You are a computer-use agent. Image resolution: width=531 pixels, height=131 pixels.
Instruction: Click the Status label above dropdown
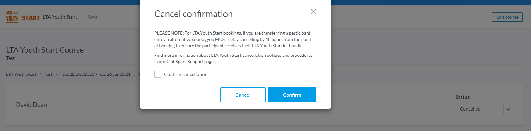pyautogui.click(x=463, y=97)
